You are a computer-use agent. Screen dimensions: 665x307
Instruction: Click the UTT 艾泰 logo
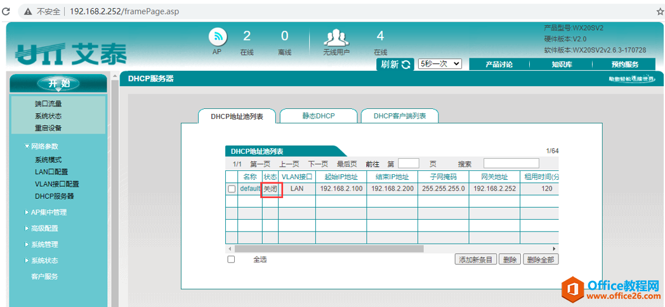click(71, 54)
